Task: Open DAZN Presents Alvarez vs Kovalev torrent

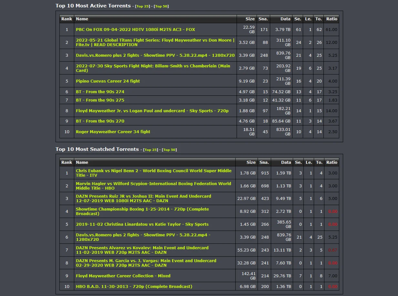Action: pos(142,250)
